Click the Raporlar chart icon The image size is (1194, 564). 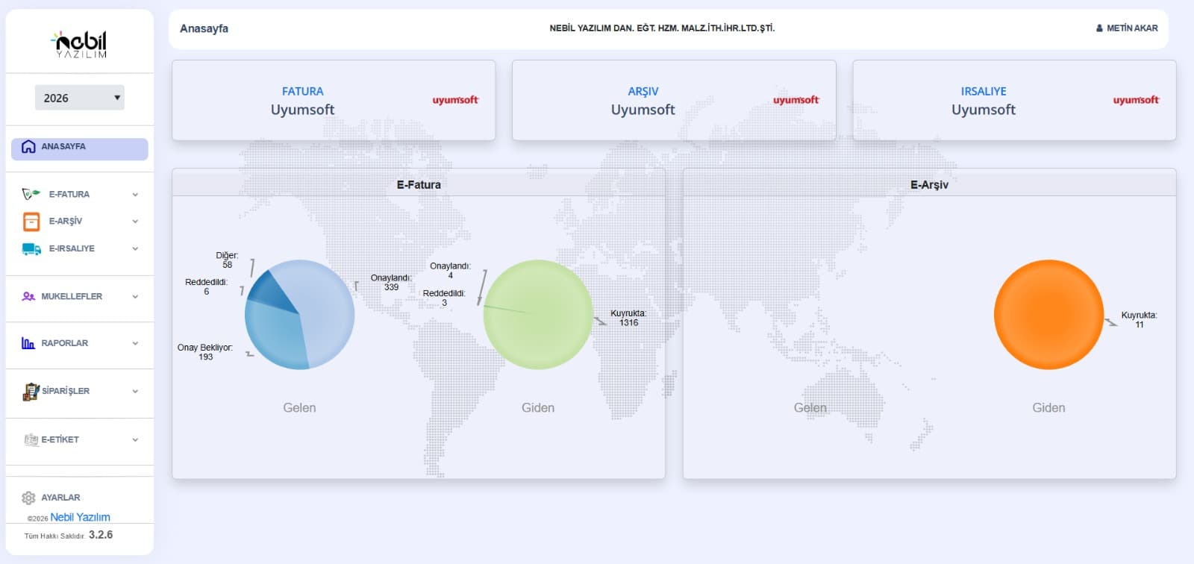(28, 343)
